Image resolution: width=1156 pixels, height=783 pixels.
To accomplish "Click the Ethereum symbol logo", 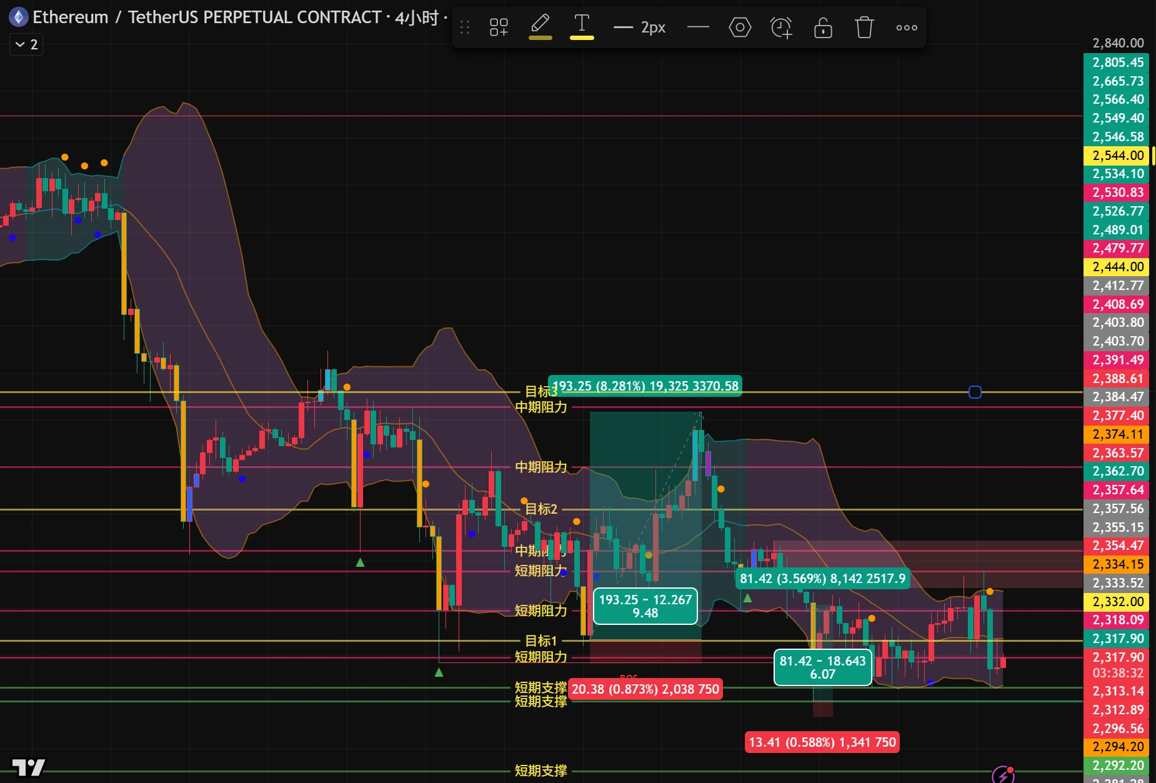I will click(18, 17).
